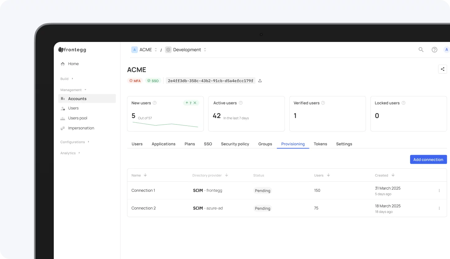Click the export icon beside account ID

(260, 81)
